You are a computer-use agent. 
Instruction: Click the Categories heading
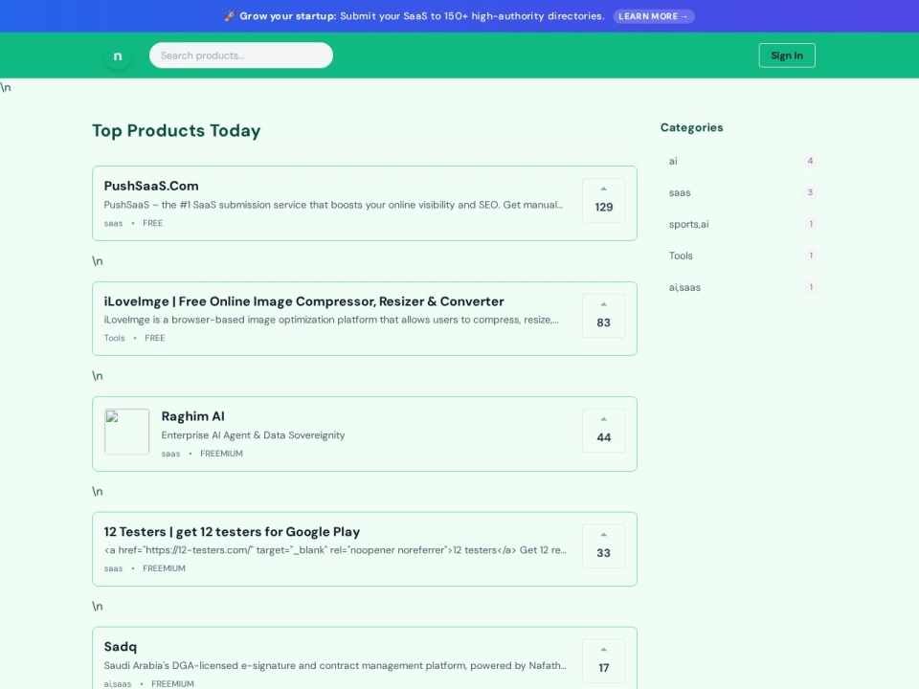[x=691, y=127]
